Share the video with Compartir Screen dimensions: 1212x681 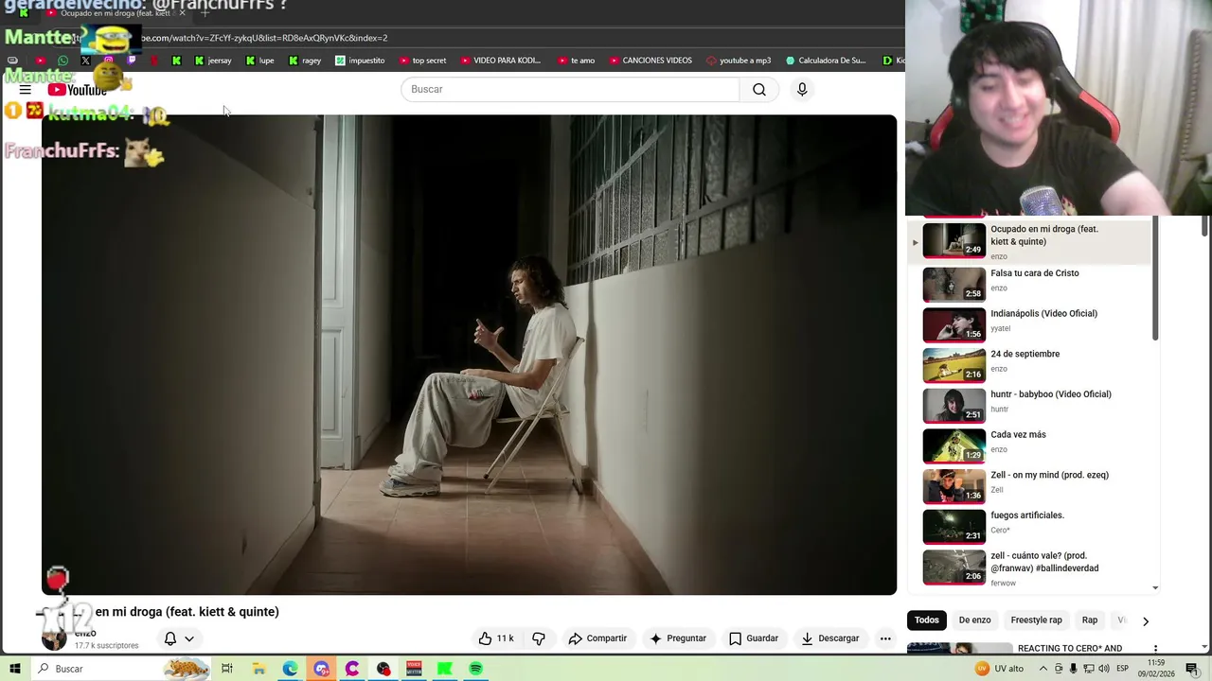597,638
